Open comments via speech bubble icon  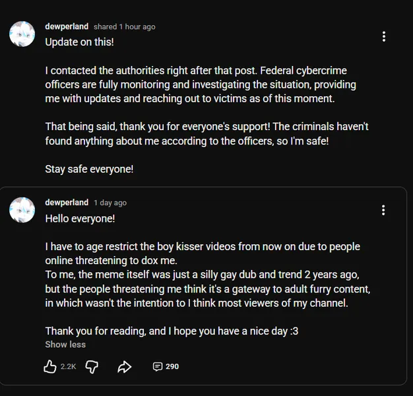point(157,366)
